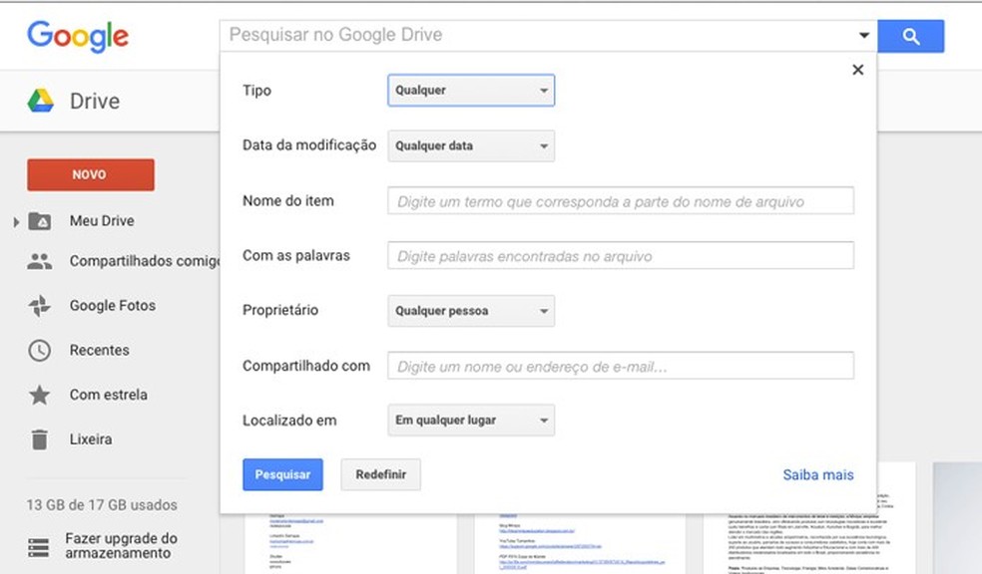Viewport: 982px width, 574px height.
Task: Open the Saiba mais link
Action: pyautogui.click(x=818, y=475)
